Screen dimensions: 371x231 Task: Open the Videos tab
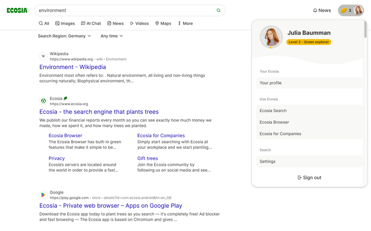[x=139, y=23]
